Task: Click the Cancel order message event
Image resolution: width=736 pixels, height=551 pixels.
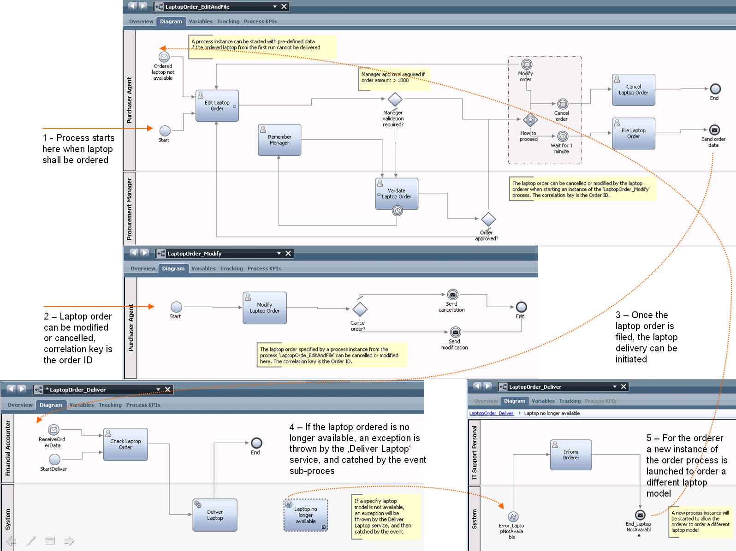Action: click(563, 104)
